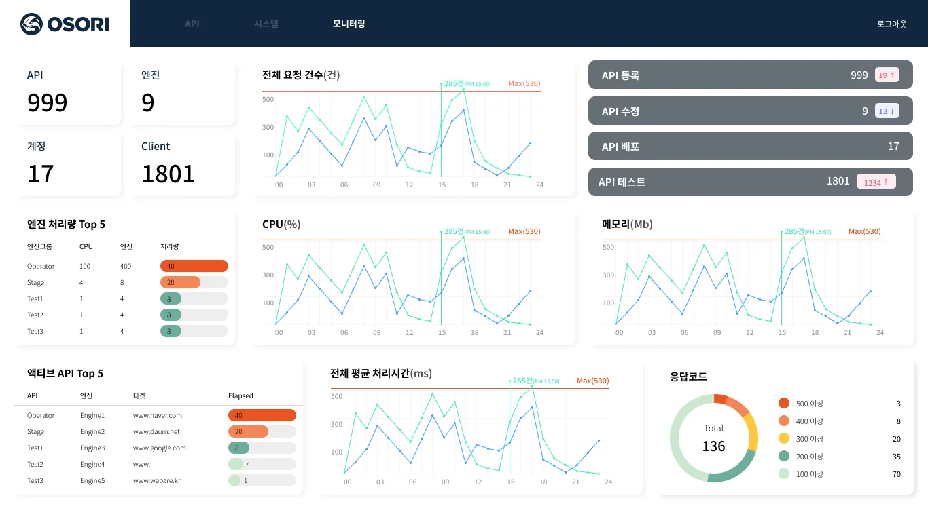Click Operator CPU value 100
The width and height of the screenshot is (928, 521).
[85, 266]
